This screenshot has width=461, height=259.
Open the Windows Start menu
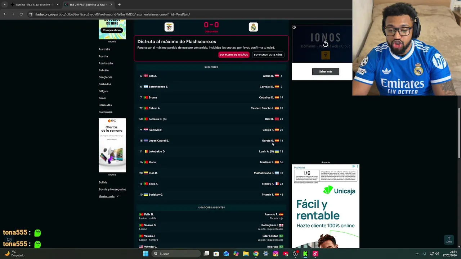146,254
